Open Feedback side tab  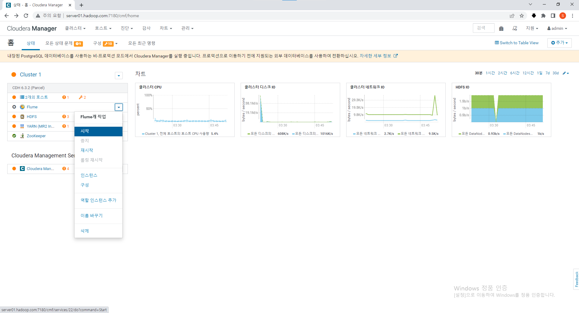(576, 279)
